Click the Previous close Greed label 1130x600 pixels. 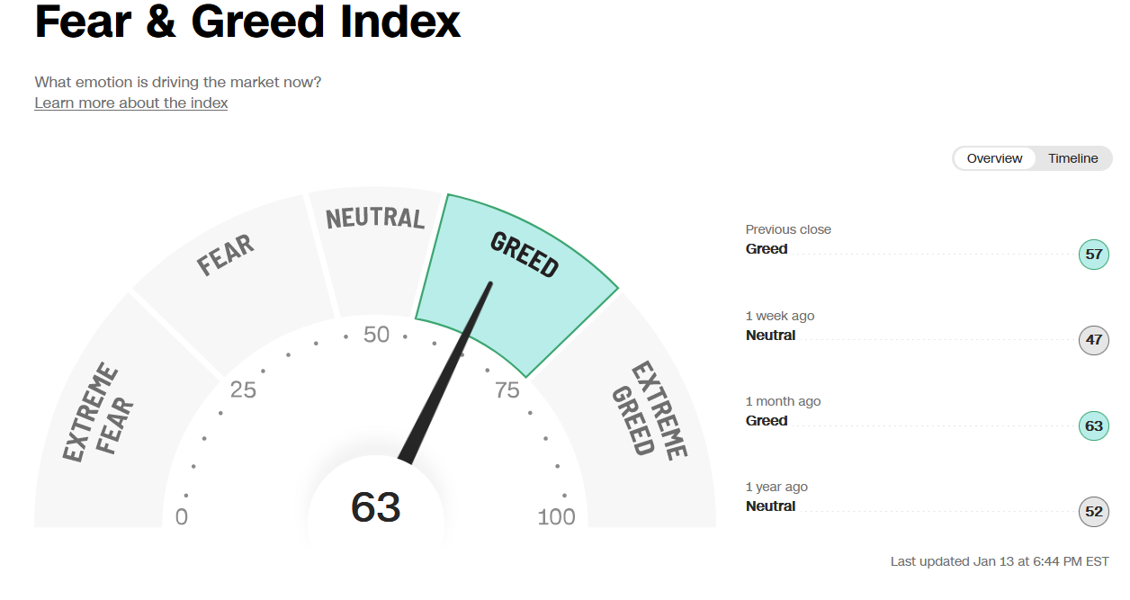(x=767, y=249)
